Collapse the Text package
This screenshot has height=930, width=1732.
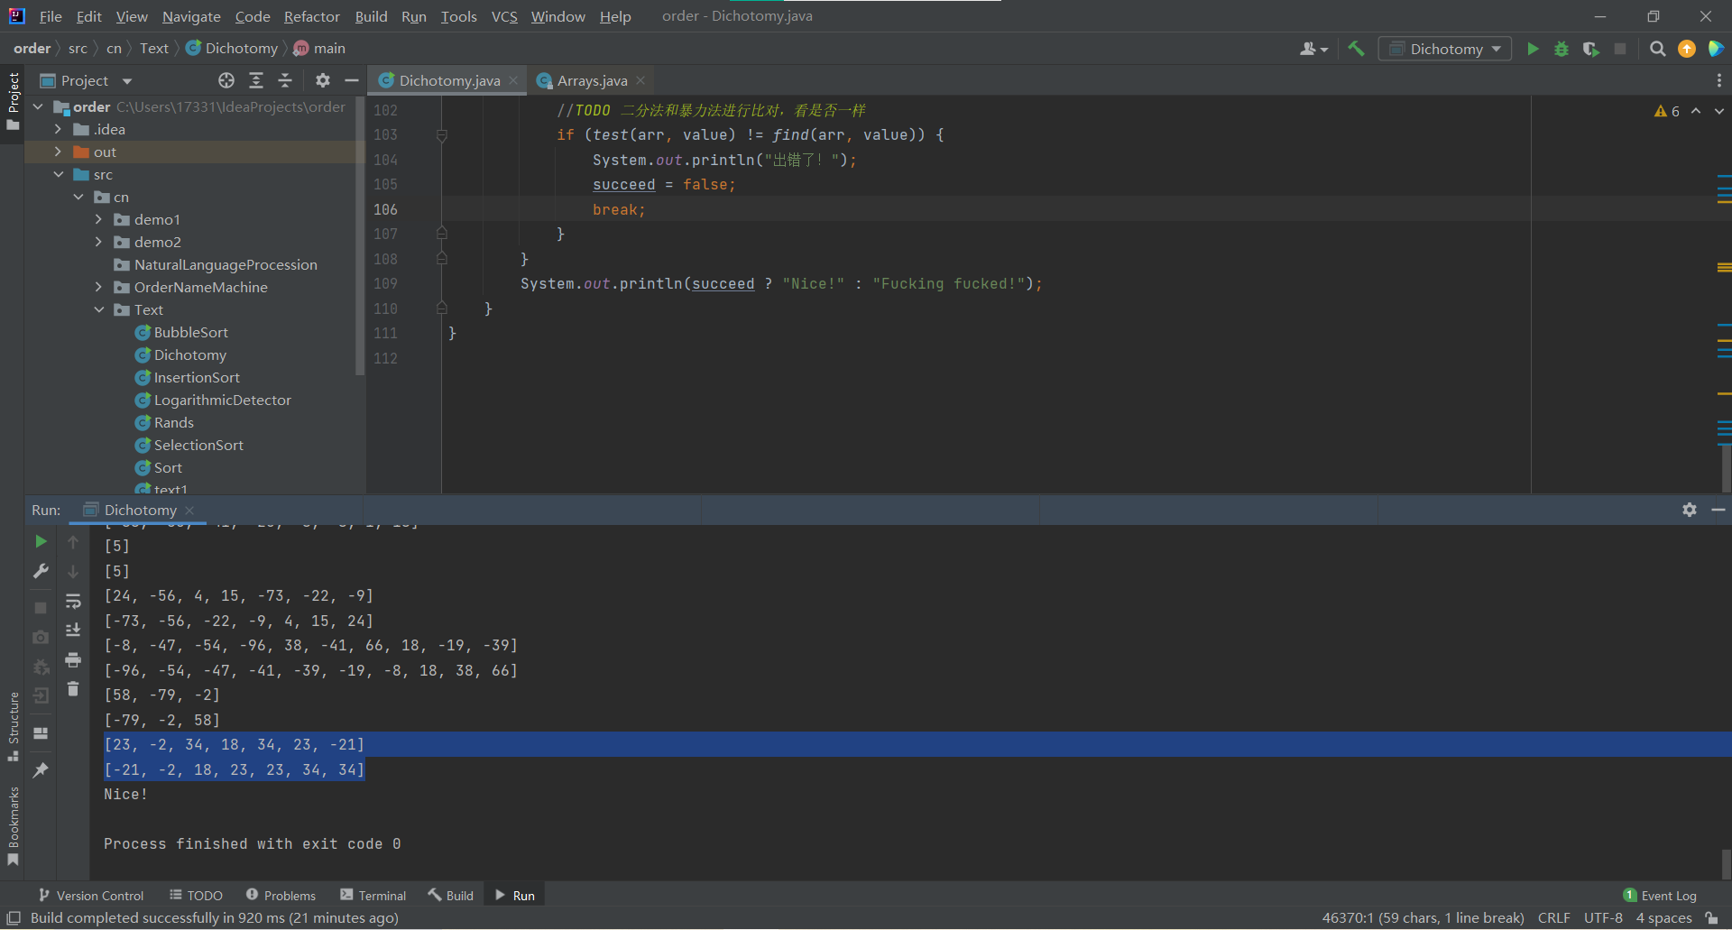pos(98,309)
